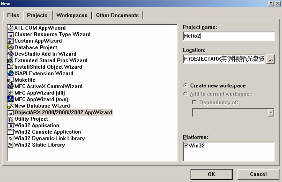Choose the DevStudio Add-in Wizard icon

pyautogui.click(x=11, y=54)
